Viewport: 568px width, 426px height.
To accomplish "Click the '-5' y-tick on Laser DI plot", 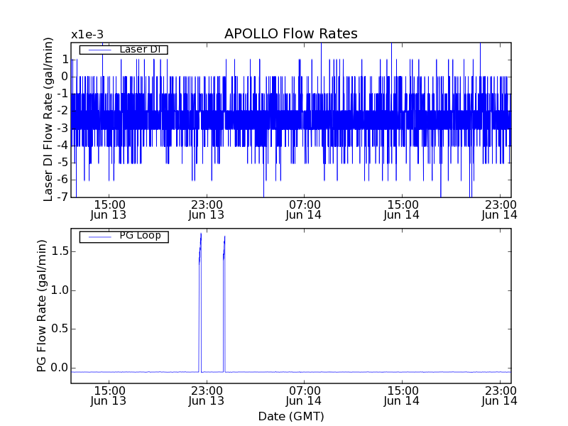I will point(62,163).
